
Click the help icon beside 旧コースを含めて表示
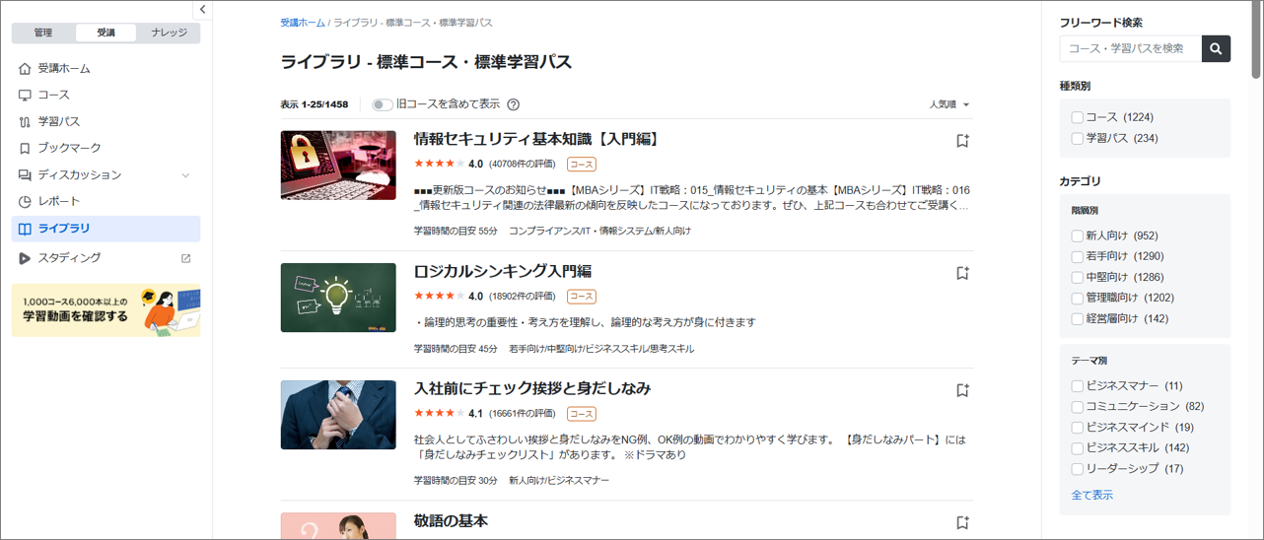513,104
